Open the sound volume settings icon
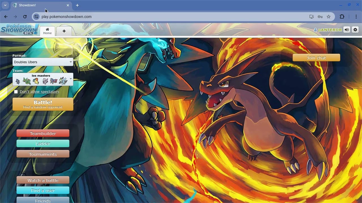Viewport: 362px width, 203px height. (x=347, y=30)
